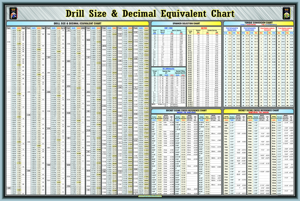Viewport: 300px width, 201px height.
Task: Click the first From Newton-metre to foot-pound heading
Action: point(268,28)
